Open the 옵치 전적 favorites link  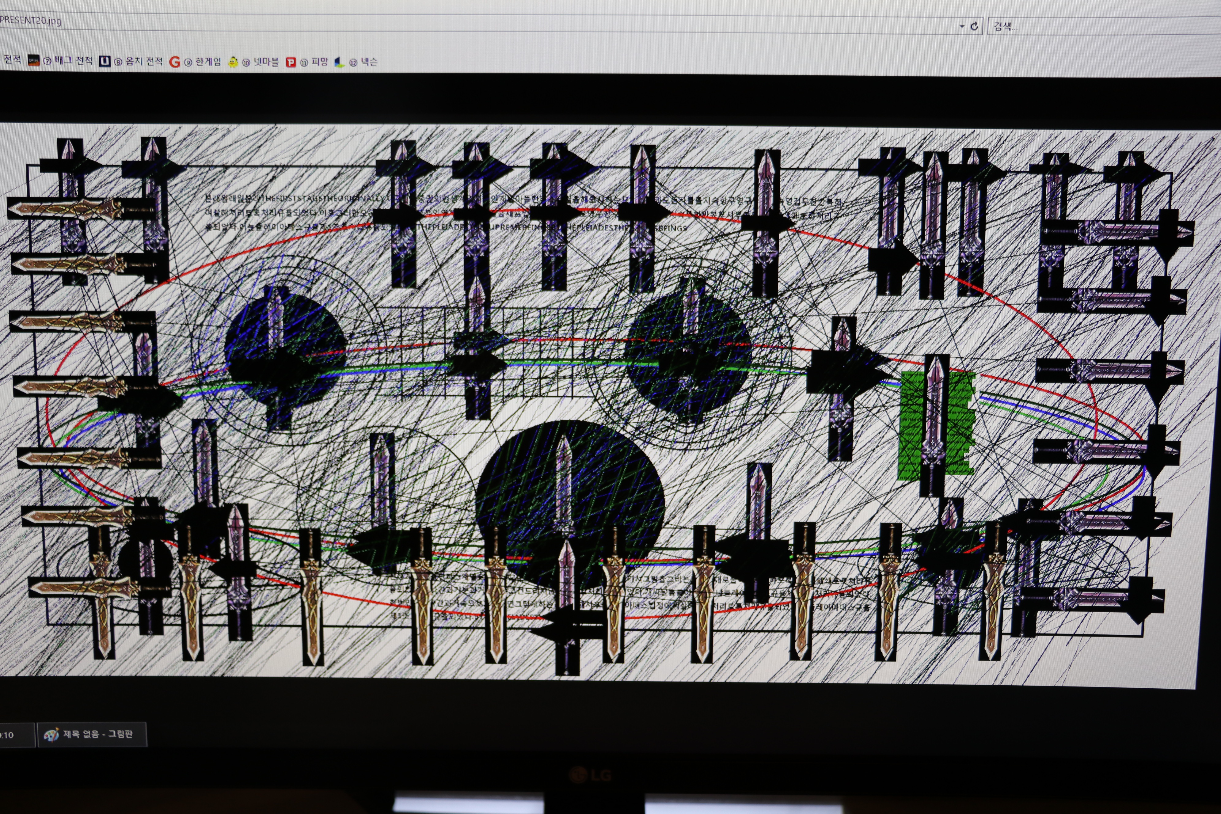(x=144, y=61)
